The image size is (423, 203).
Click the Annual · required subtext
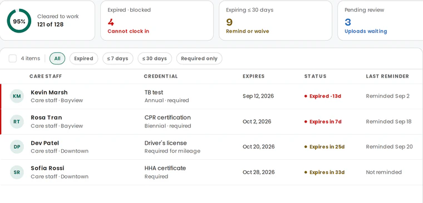coord(167,100)
